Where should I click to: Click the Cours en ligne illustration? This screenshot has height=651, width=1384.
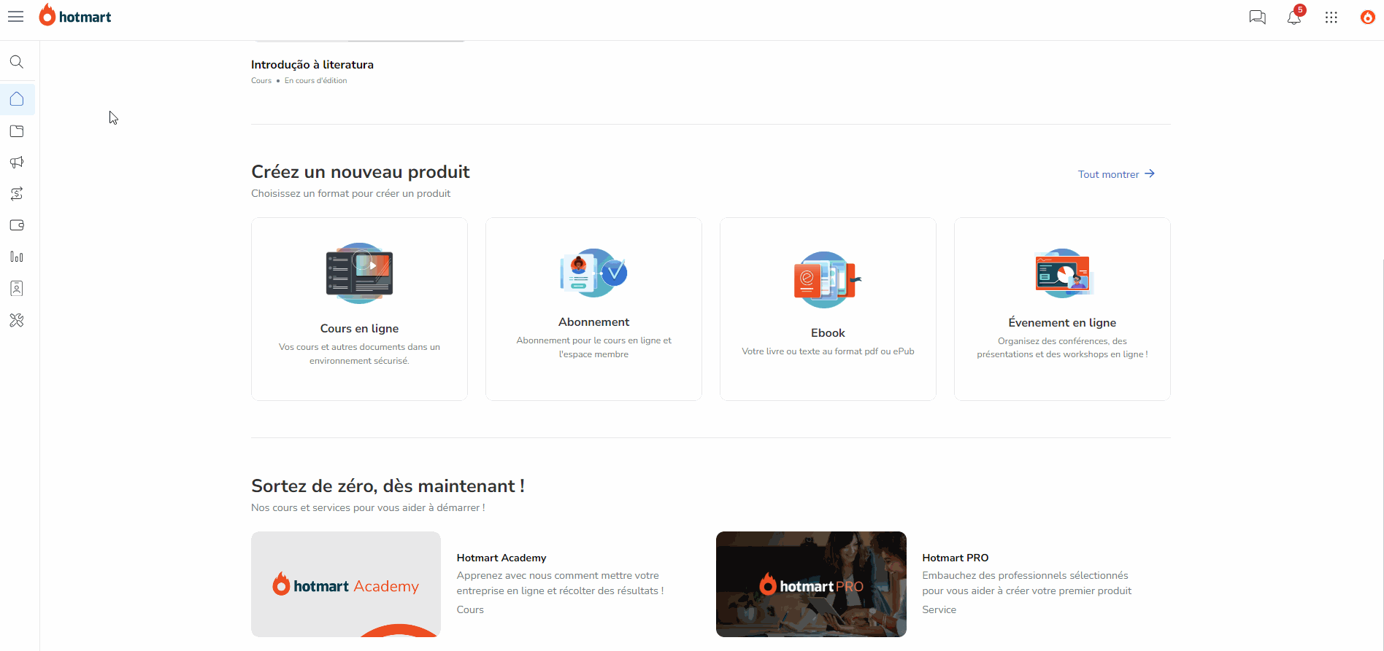pyautogui.click(x=359, y=273)
